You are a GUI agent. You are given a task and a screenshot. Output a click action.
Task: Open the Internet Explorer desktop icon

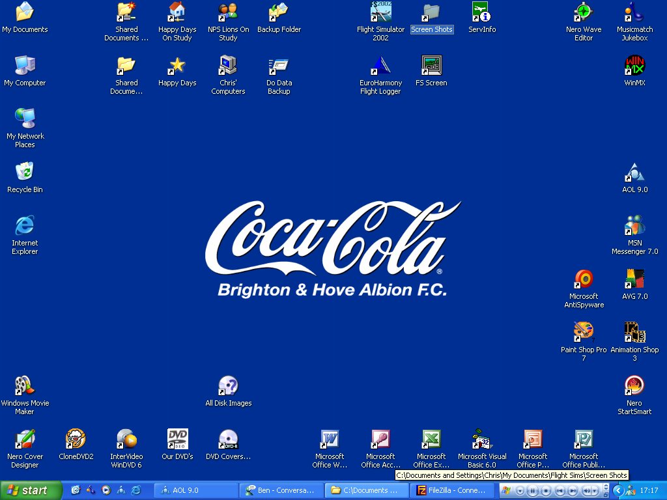click(25, 235)
